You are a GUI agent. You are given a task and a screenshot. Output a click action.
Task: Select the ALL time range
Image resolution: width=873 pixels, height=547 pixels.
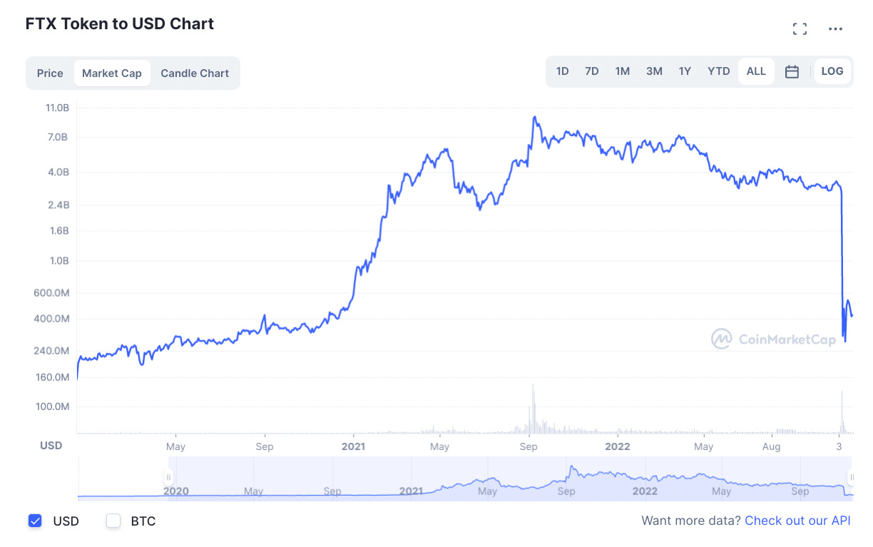pos(756,71)
